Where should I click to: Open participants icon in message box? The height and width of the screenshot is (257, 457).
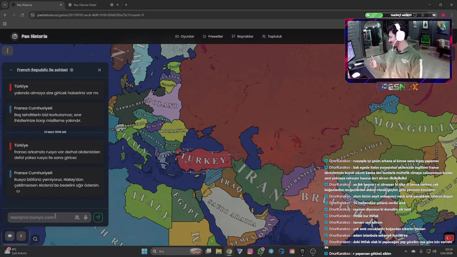[77, 217]
